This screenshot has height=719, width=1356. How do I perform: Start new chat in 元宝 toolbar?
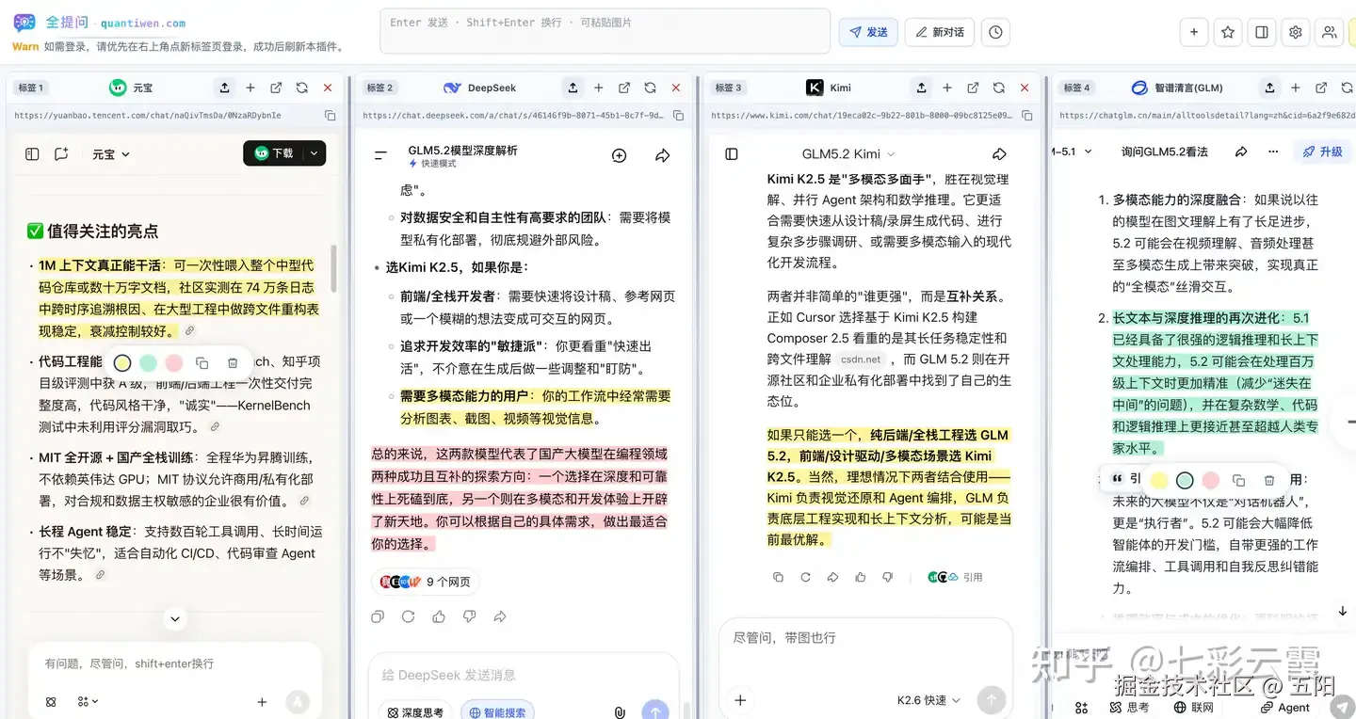pyautogui.click(x=61, y=153)
